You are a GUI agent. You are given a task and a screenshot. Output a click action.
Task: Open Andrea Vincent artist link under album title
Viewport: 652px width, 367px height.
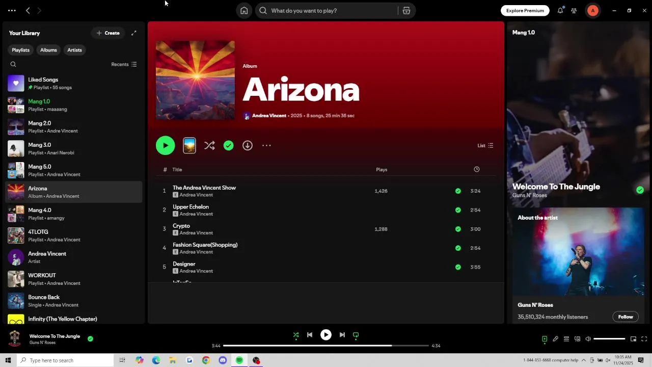pyautogui.click(x=269, y=116)
